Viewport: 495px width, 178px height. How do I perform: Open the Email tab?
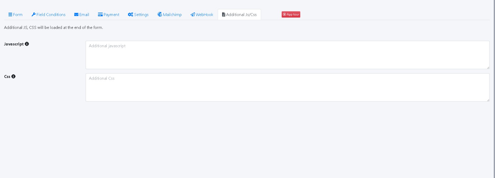click(84, 15)
